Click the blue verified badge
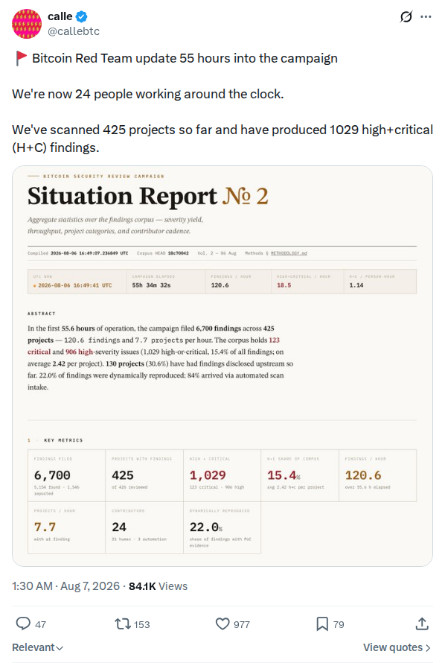This screenshot has width=445, height=663. pos(82,17)
